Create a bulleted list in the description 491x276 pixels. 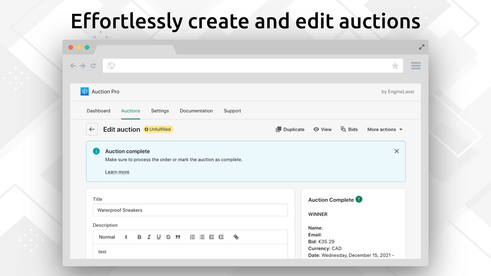pos(202,237)
